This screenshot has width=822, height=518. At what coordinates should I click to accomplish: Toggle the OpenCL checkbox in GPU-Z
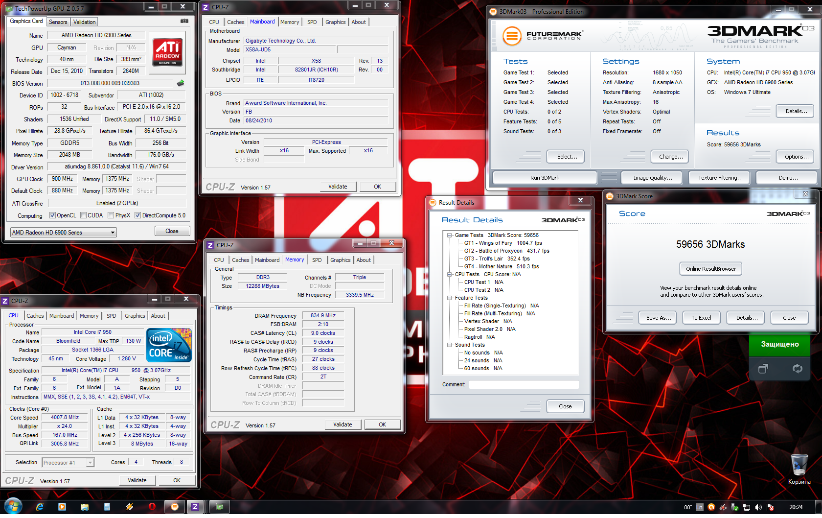(x=52, y=215)
